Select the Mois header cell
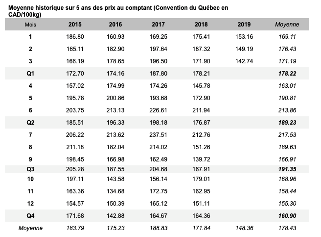 click(30, 25)
